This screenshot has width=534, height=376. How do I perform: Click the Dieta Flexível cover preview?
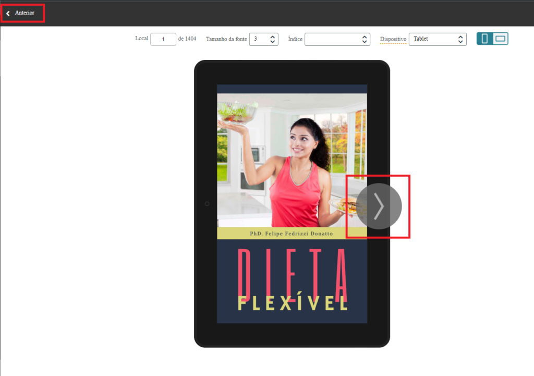[292, 204]
